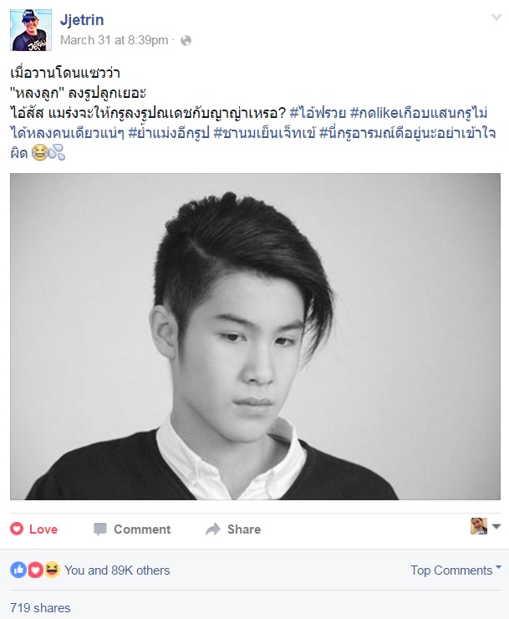Click the red heart reaction count icon
This screenshot has height=619, width=509.
point(35,570)
